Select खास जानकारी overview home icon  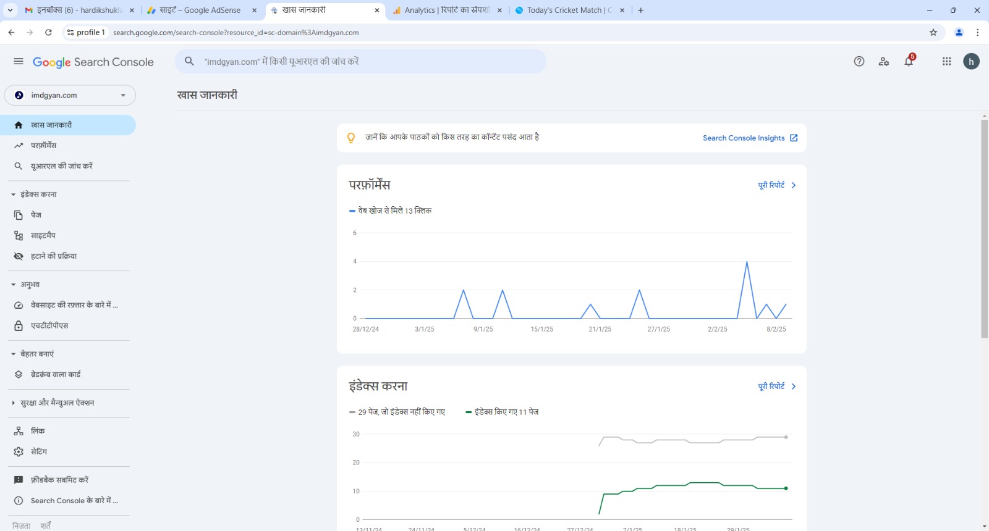pos(19,125)
